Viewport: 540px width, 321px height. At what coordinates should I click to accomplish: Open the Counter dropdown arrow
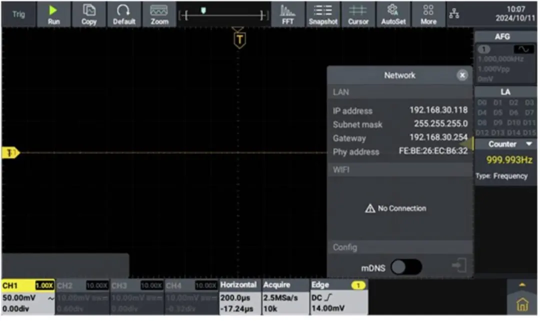tap(529, 143)
